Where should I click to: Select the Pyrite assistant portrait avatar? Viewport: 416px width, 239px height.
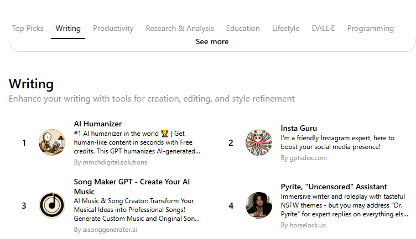point(259,205)
